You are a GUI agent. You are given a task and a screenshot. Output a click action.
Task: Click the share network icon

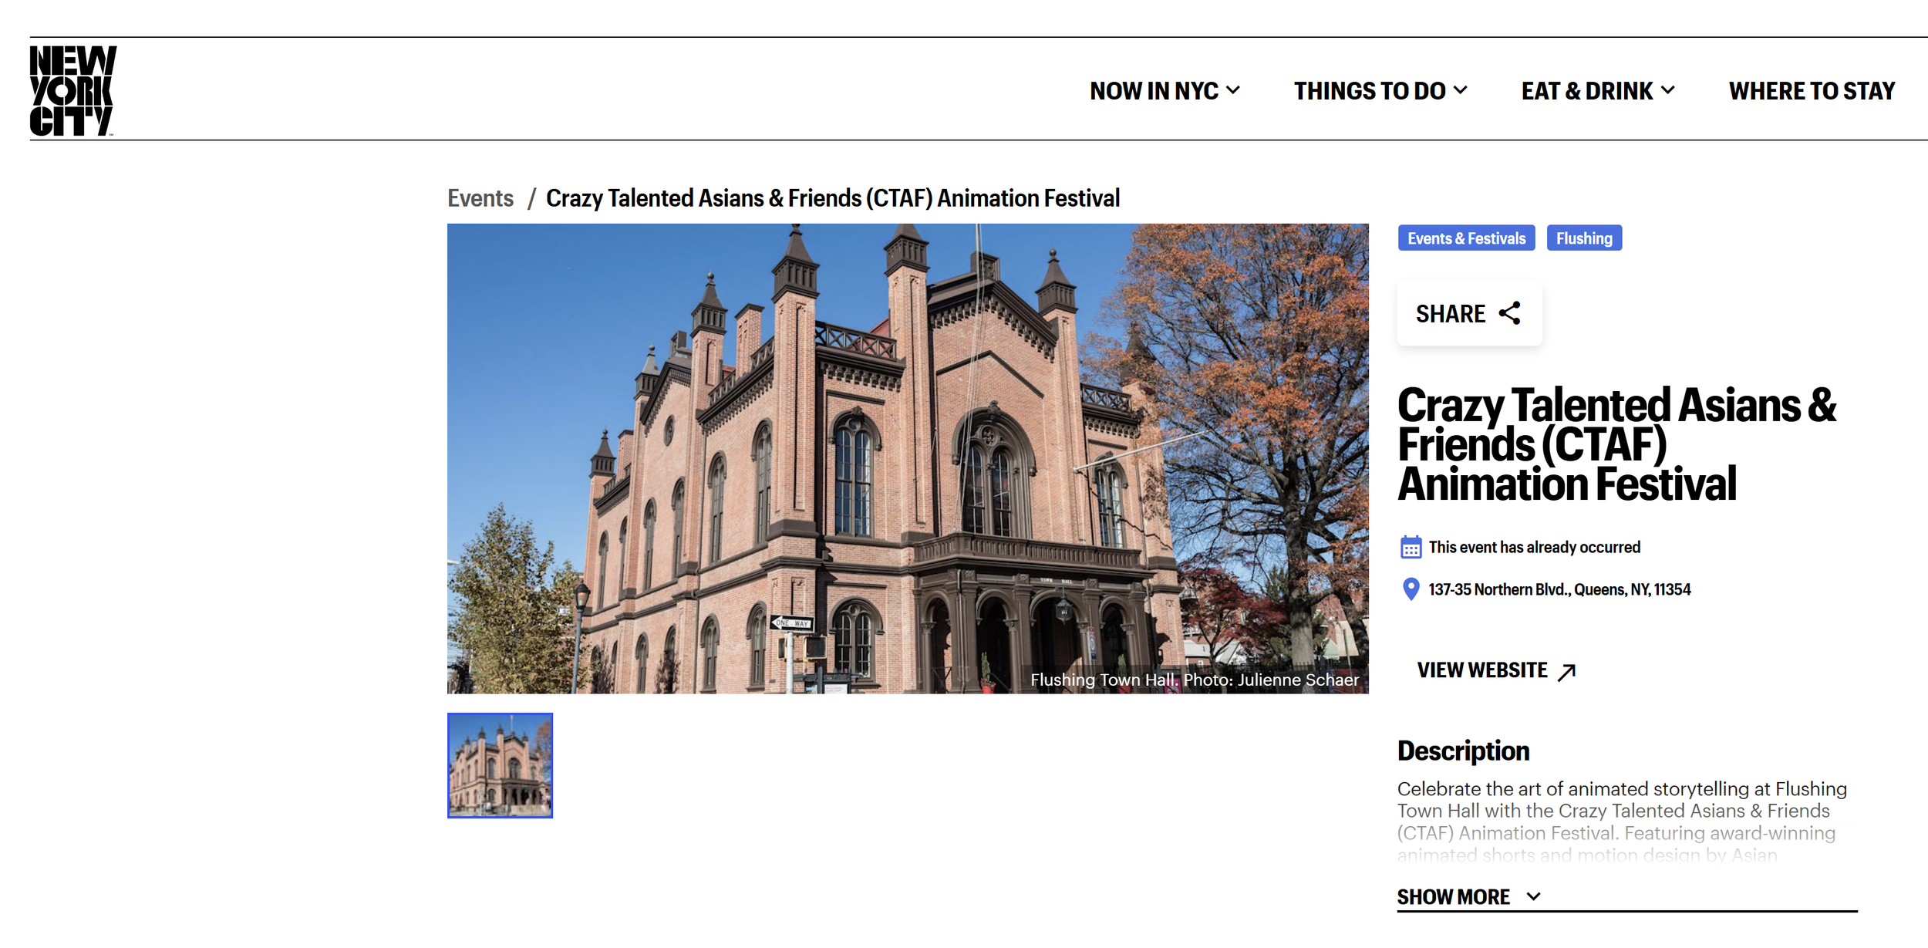coord(1509,313)
